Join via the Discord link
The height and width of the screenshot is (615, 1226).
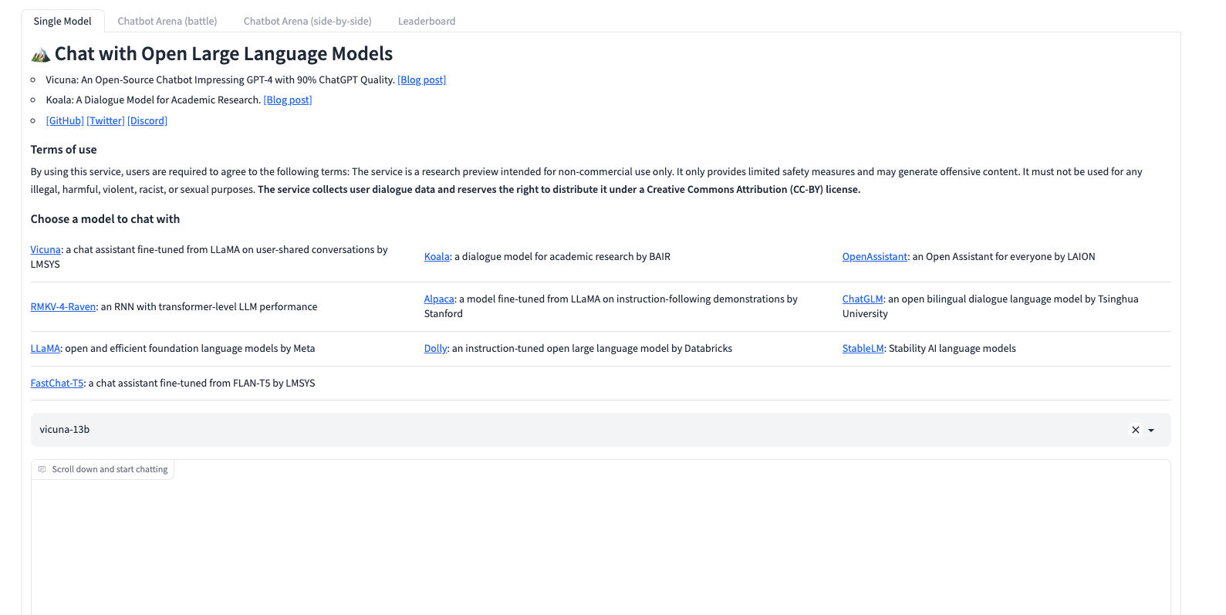click(x=147, y=120)
